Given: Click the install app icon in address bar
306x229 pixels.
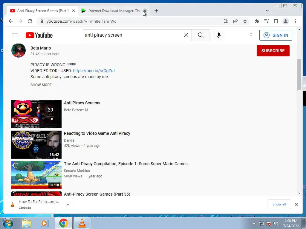Looking at the screenshot, I should pos(226,21).
